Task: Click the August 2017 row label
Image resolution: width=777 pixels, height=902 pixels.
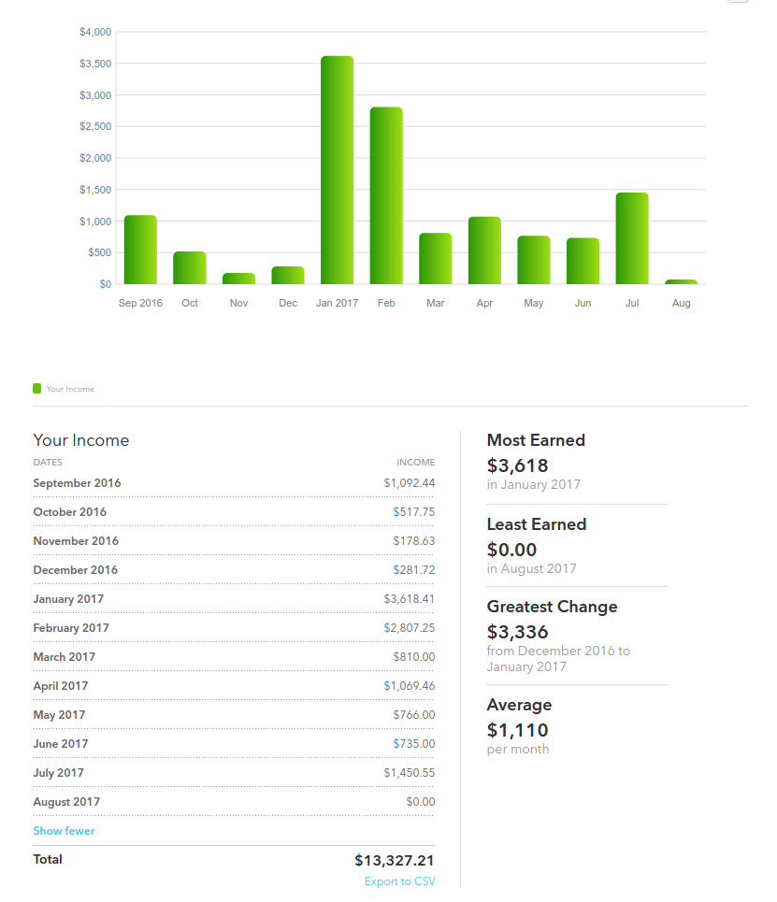Action: point(66,802)
